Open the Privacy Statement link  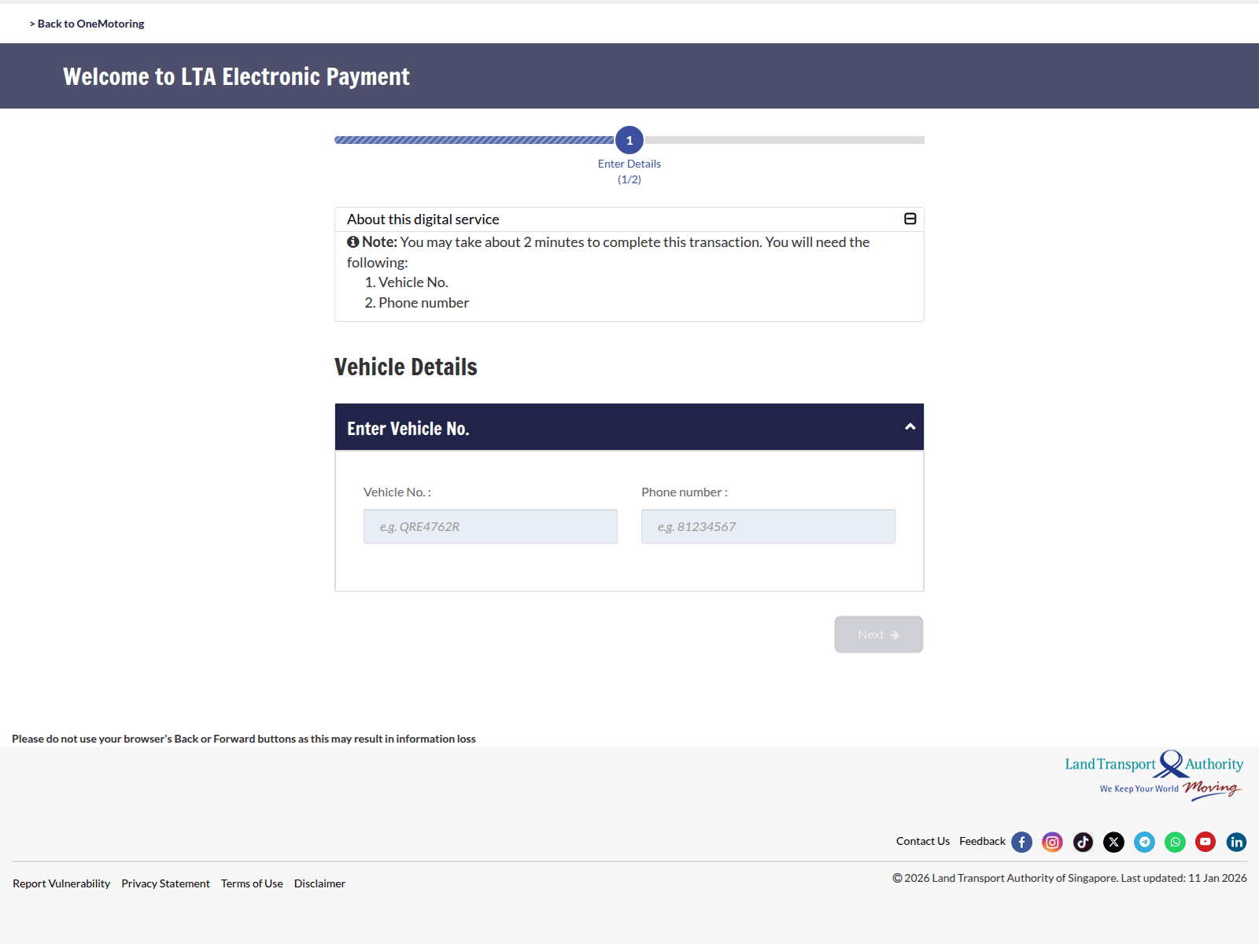click(165, 883)
